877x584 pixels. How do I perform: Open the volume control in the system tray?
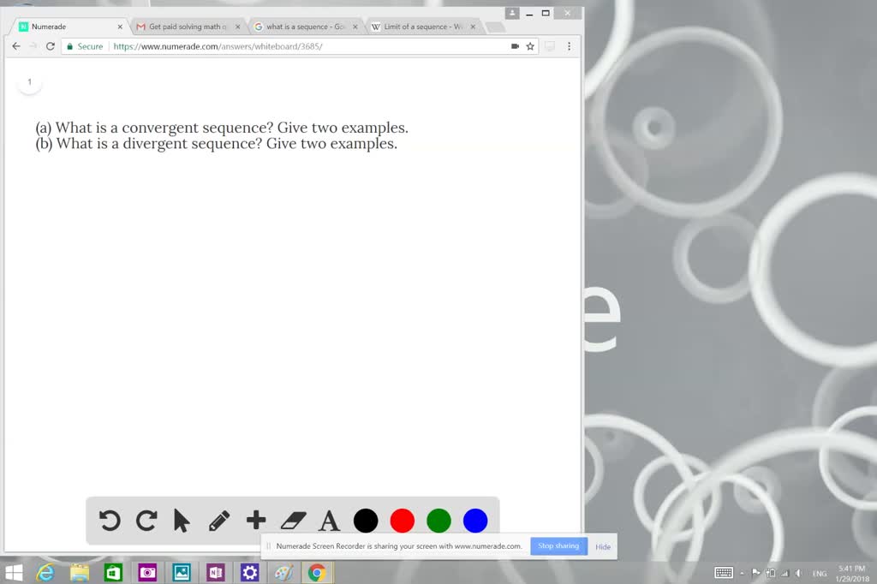pos(798,572)
